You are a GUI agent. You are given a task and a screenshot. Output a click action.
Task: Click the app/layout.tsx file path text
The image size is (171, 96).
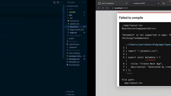click(x=133, y=83)
